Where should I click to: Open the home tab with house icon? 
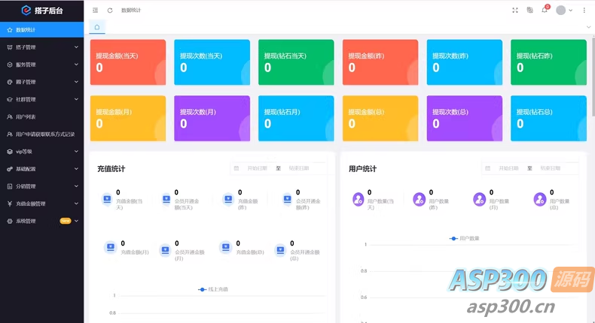[97, 27]
